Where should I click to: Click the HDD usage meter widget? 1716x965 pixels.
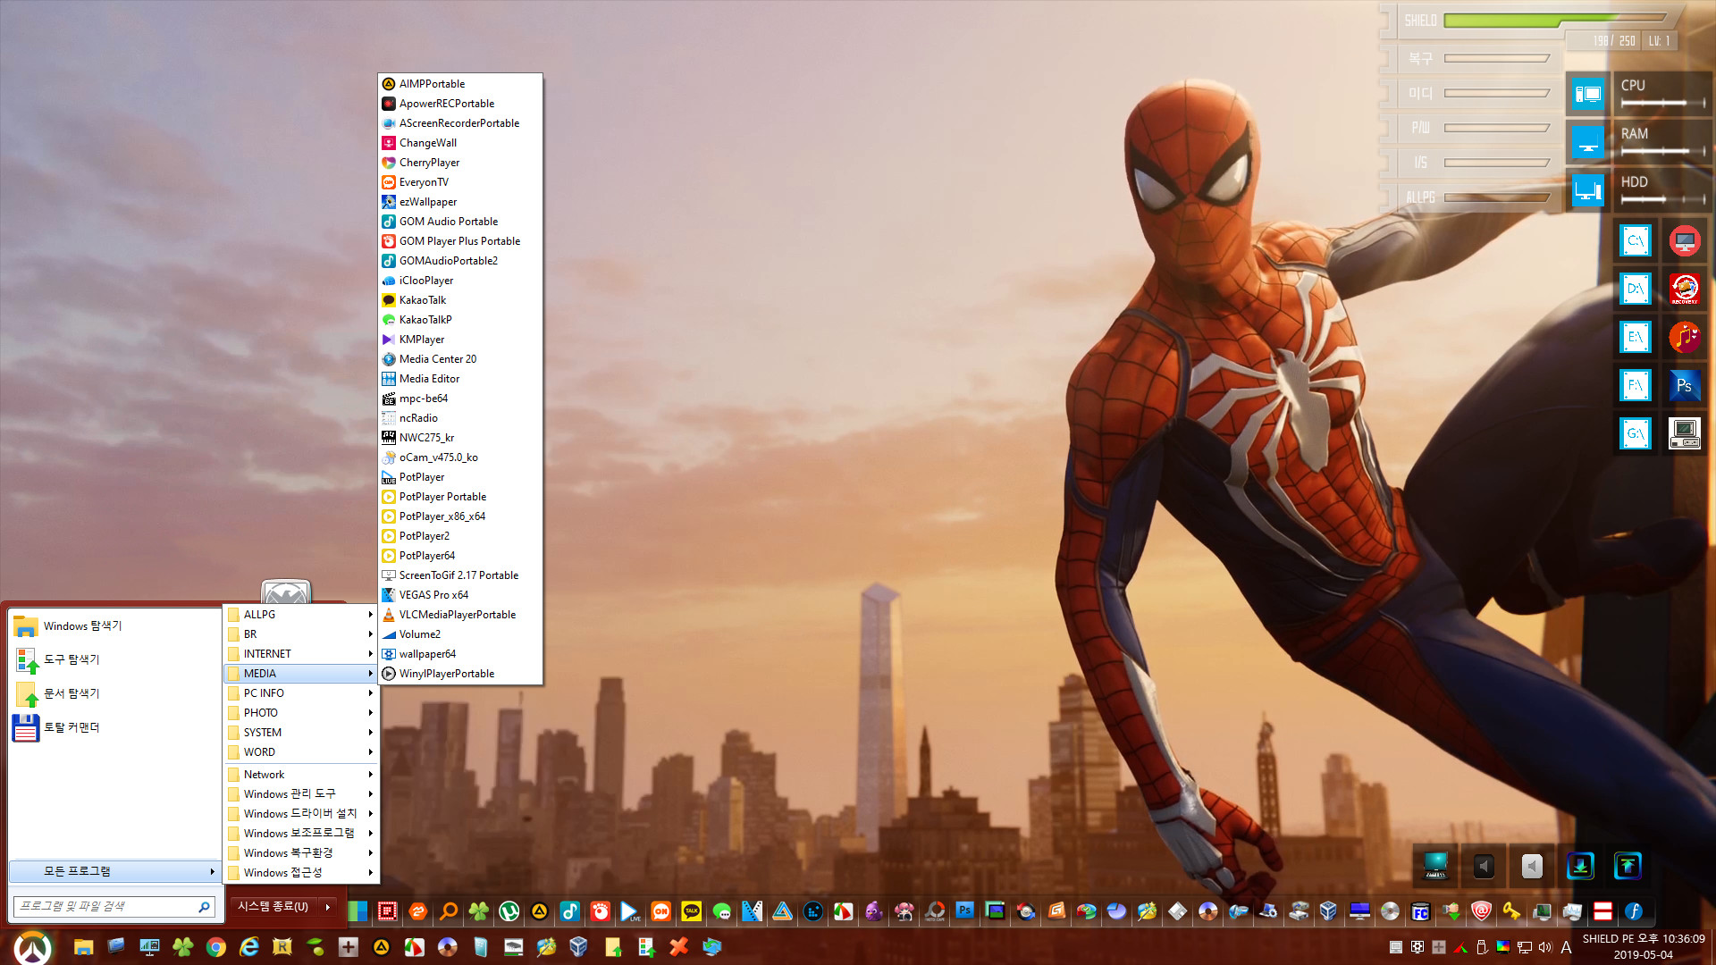click(x=1662, y=189)
